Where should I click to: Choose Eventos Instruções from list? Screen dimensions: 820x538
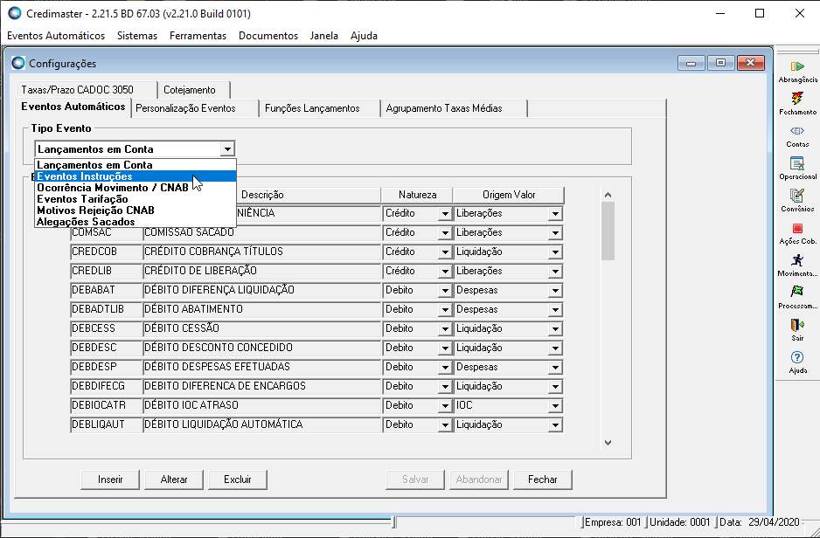pyautogui.click(x=136, y=176)
